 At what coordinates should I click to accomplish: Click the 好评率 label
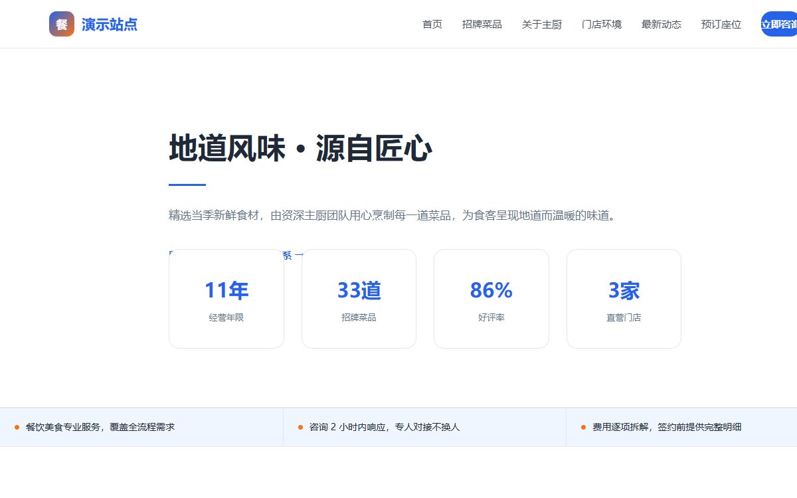491,317
